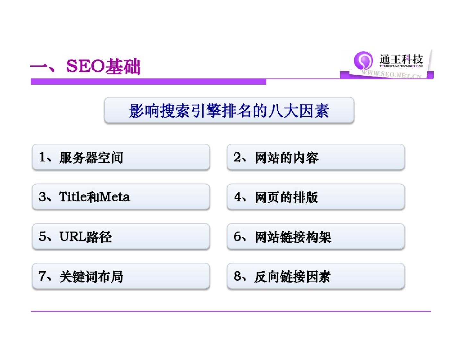Click the purple swirl logo icon
Image resolution: width=462 pixels, height=346 pixels.
tap(363, 60)
